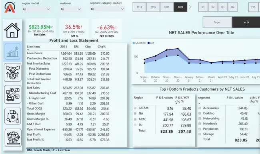Filter by quarter Q4
Screen dimensions: 260x154
(x=233, y=7)
